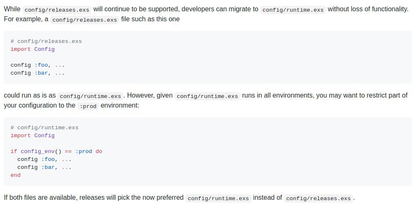Screen dimensions: 414x206
Task: Click 'import Config' in the second code block
Action: pyautogui.click(x=33, y=136)
